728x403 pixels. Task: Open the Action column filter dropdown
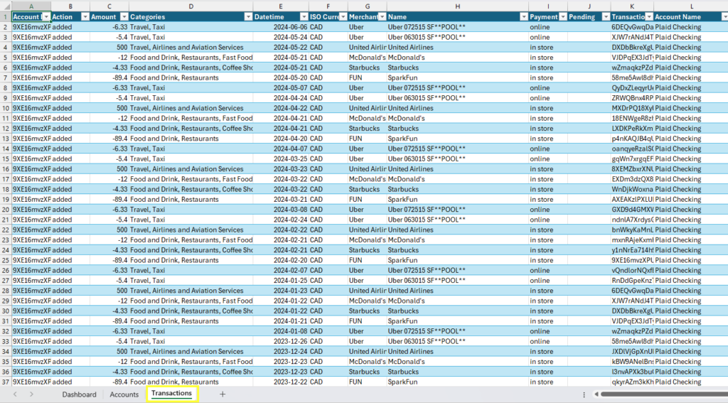pyautogui.click(x=85, y=16)
